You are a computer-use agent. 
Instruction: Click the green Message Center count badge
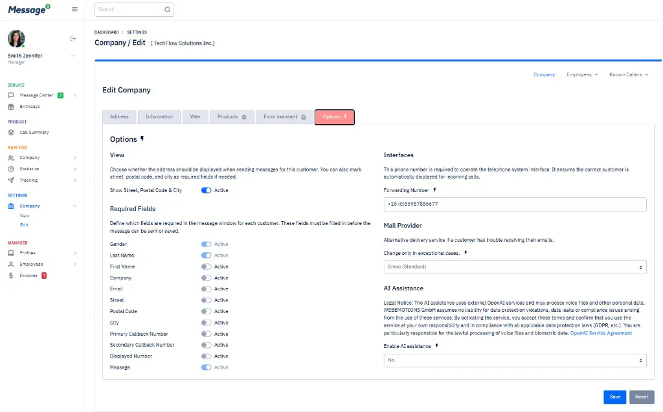[60, 96]
